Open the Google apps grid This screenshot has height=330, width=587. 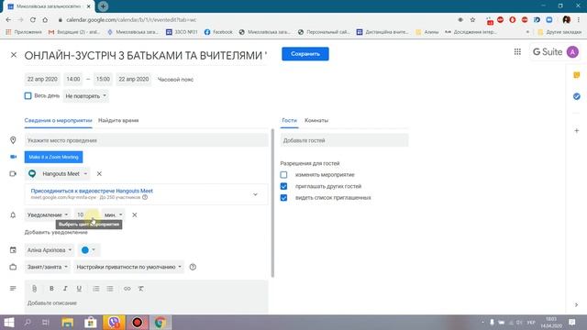(x=517, y=52)
